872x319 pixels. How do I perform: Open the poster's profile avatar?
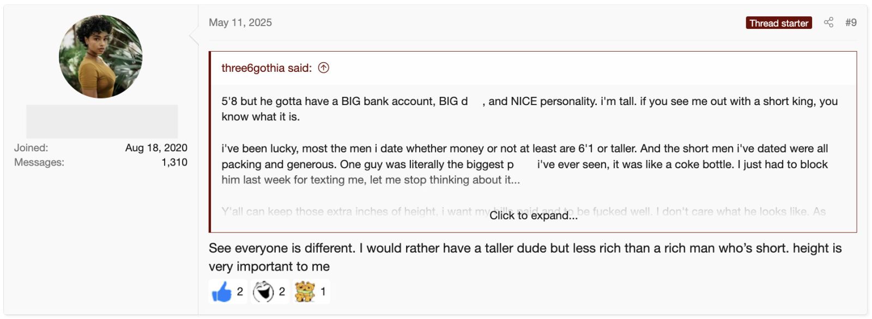101,57
